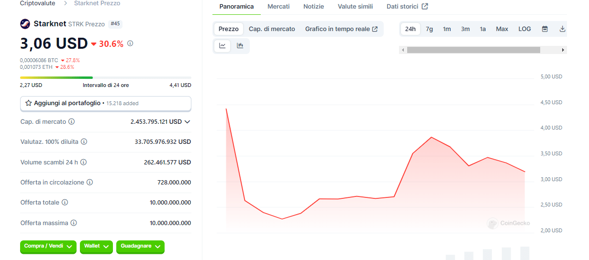Click the horizontal scrollbar right arrow

tap(563, 50)
